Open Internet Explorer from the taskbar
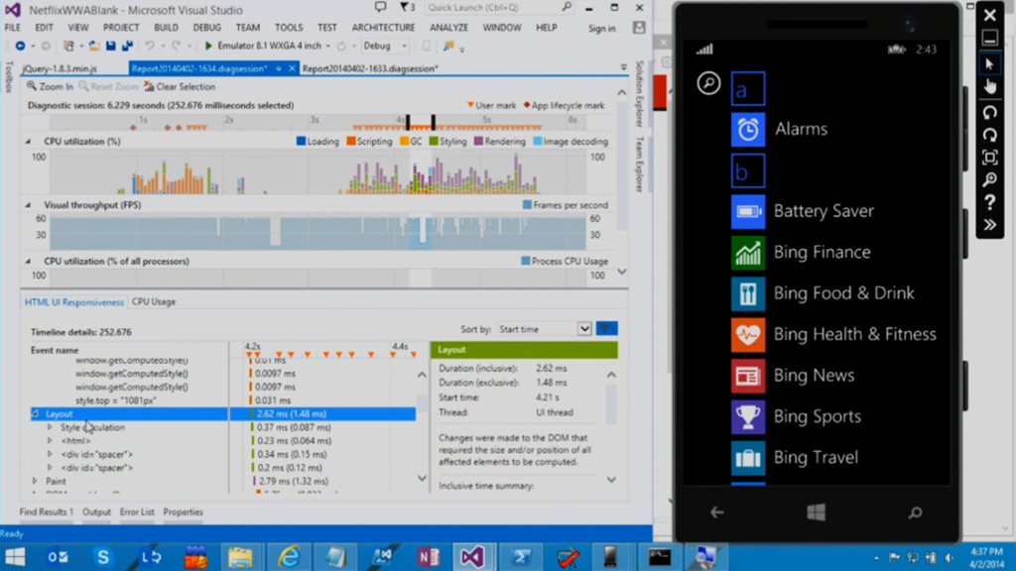The height and width of the screenshot is (571, 1016). [289, 557]
